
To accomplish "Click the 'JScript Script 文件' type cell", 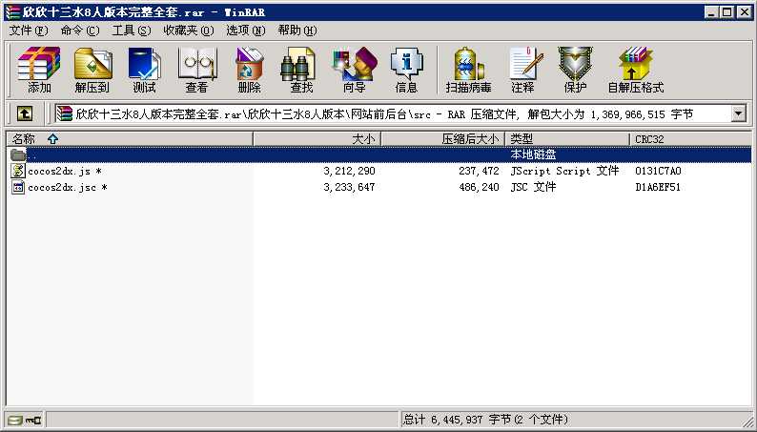I will click(564, 171).
